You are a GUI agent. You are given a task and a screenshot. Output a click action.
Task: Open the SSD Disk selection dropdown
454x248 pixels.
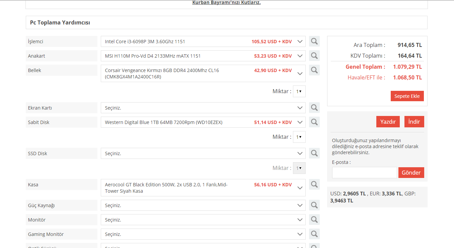point(203,153)
